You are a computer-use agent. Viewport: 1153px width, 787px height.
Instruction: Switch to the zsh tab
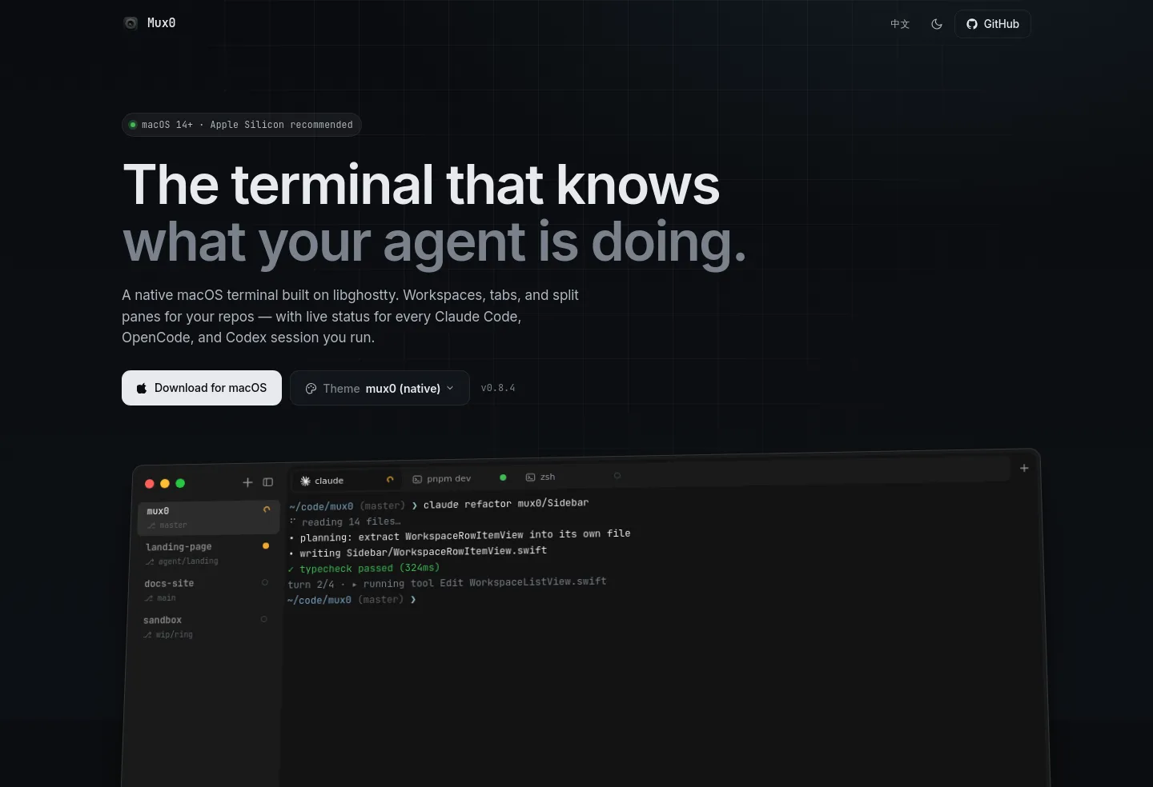coord(573,477)
